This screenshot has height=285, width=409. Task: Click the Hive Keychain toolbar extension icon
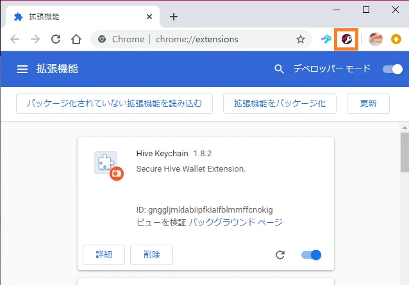[x=346, y=39]
